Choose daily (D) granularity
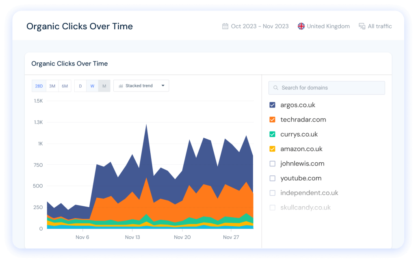The width and height of the screenshot is (416, 262). pyautogui.click(x=80, y=86)
